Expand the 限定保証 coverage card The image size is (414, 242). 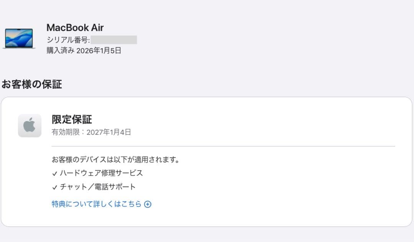click(x=207, y=161)
